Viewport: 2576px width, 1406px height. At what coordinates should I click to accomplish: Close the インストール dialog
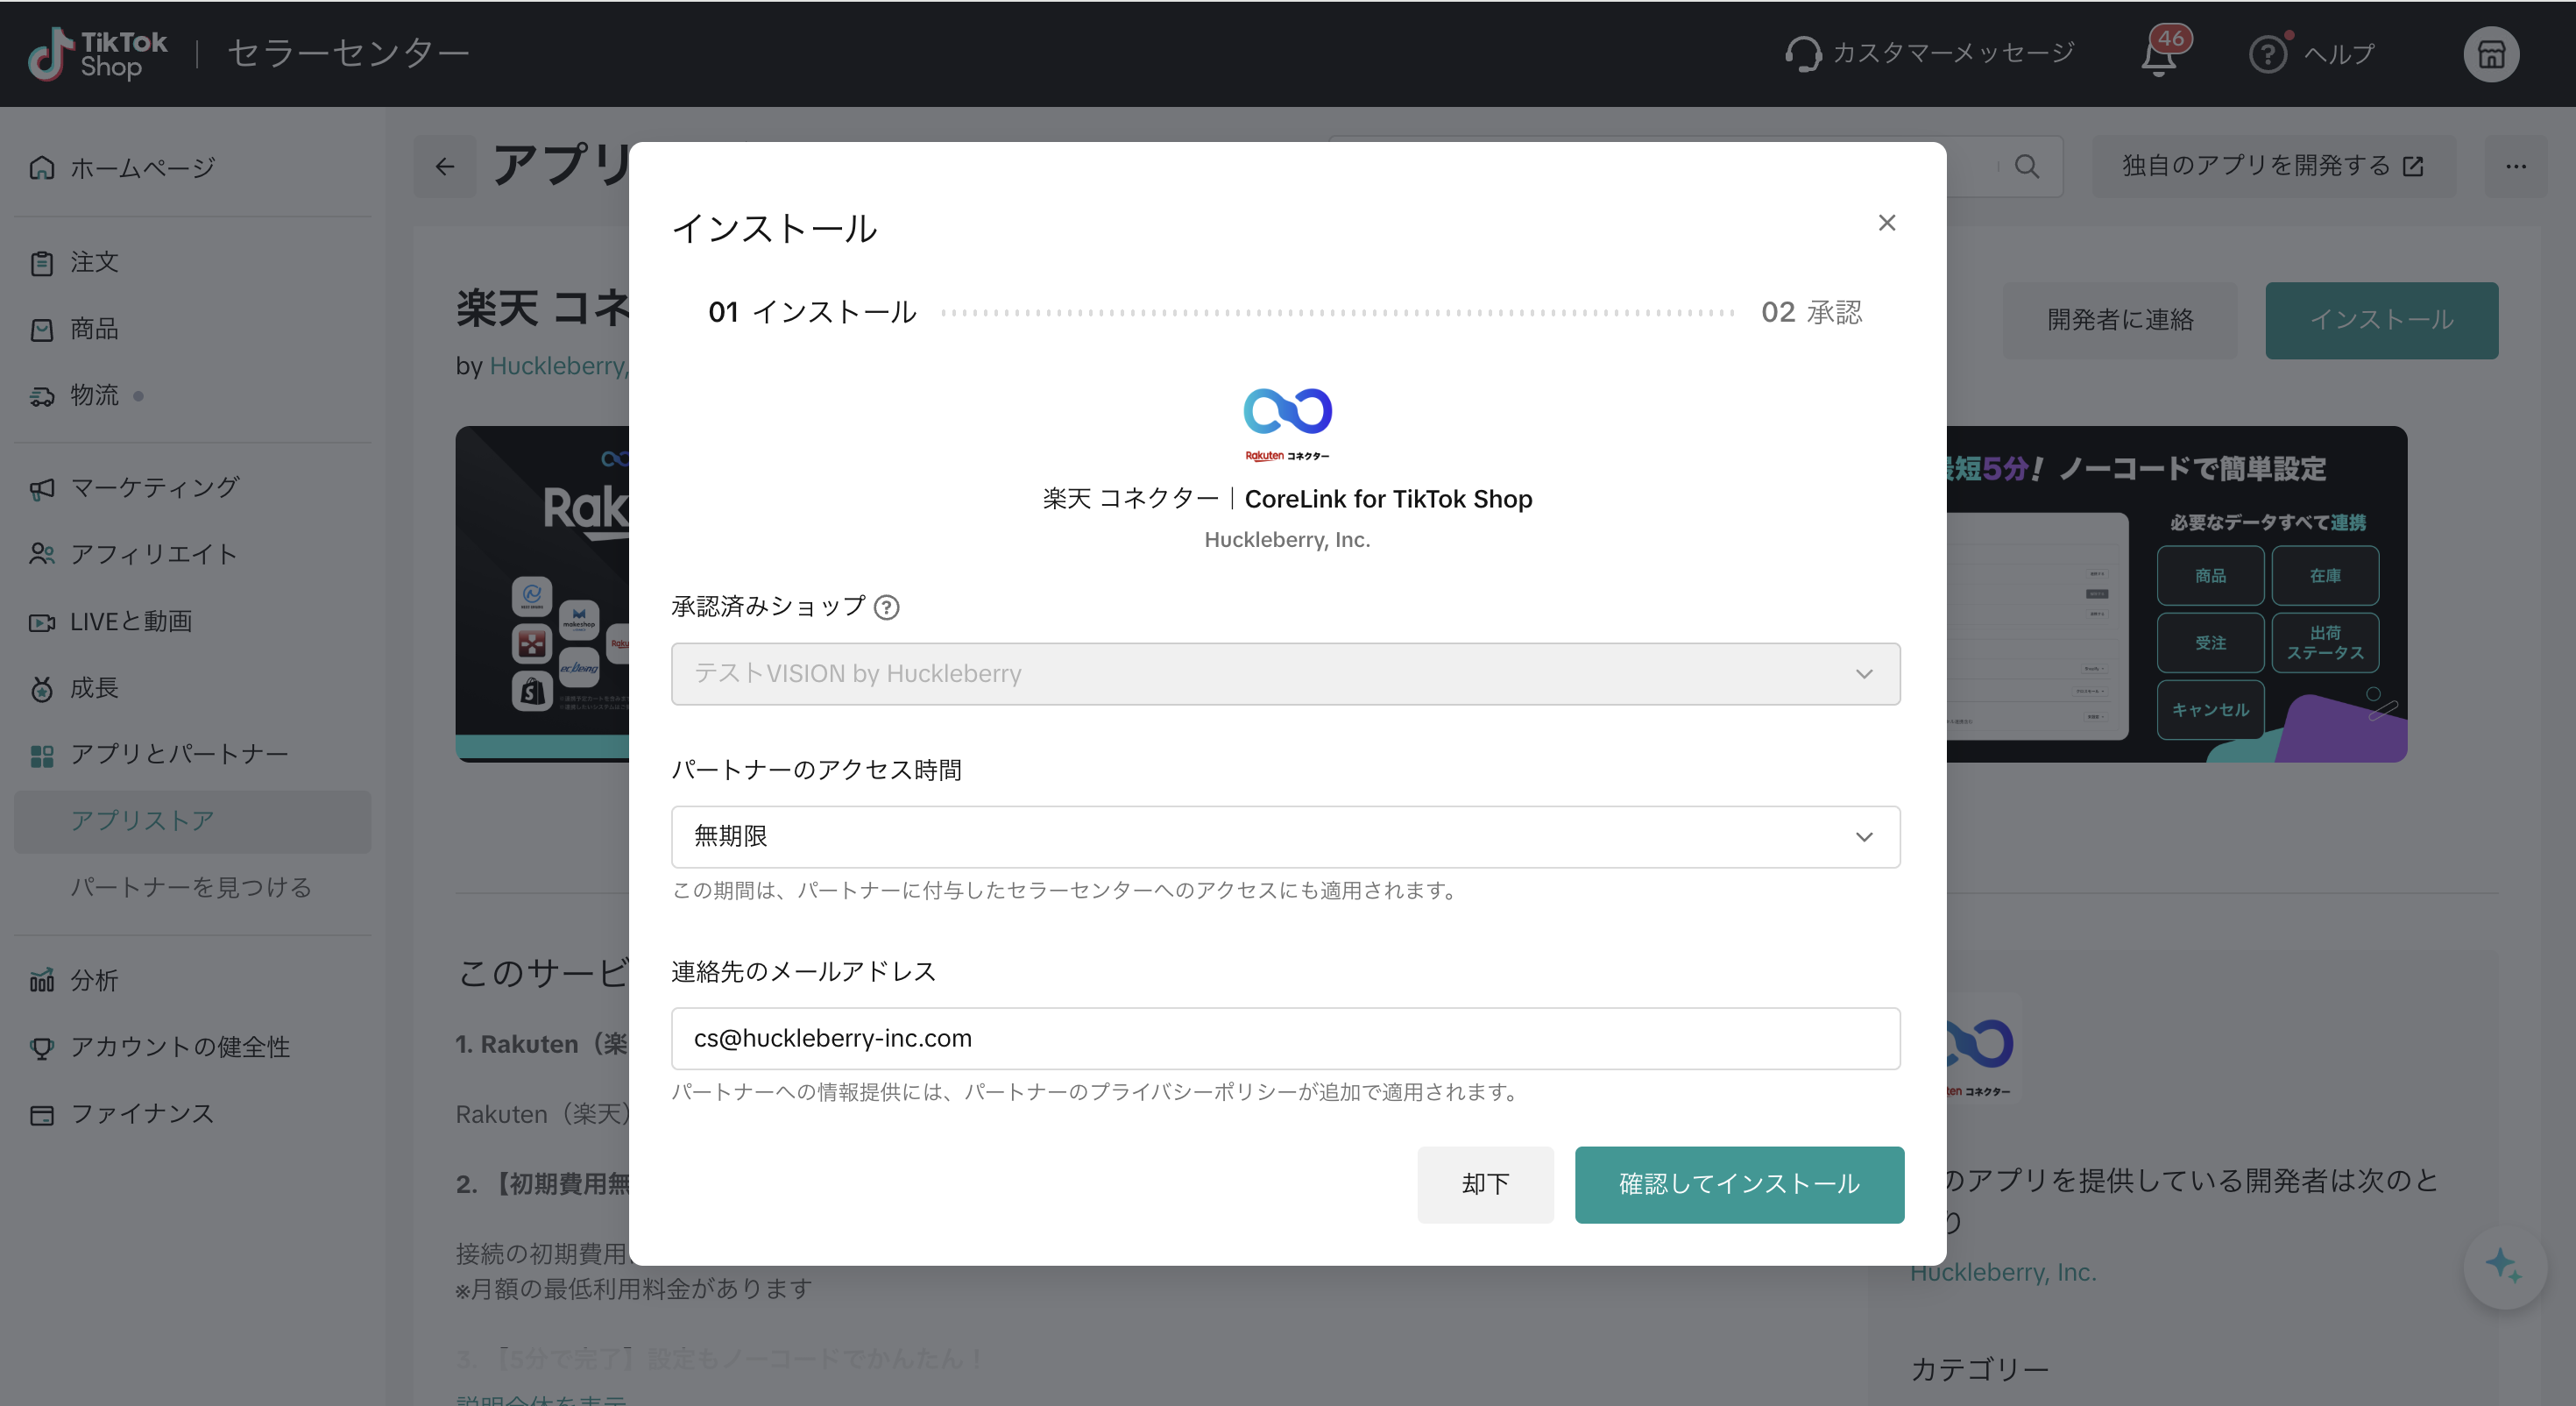pyautogui.click(x=1886, y=224)
